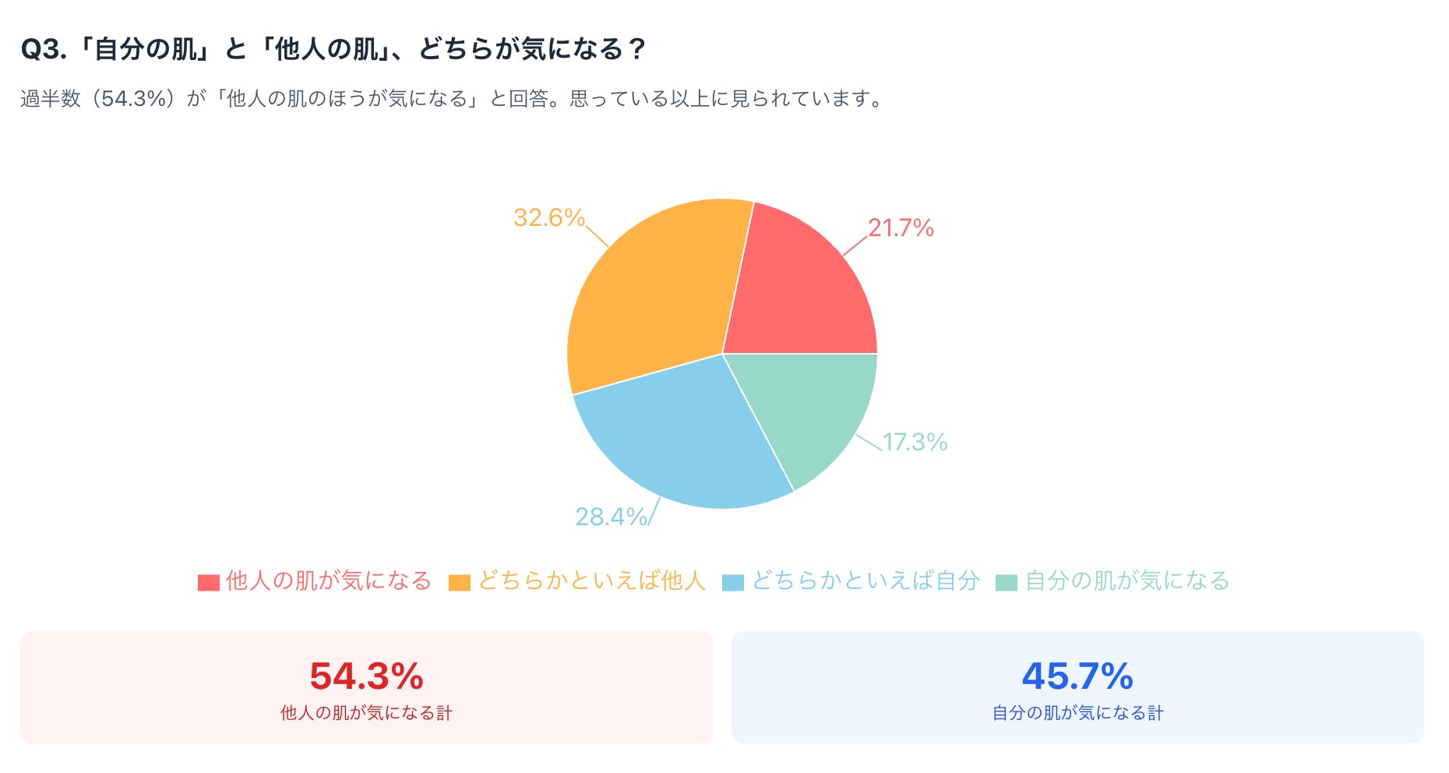Click the 45.7% summary card

1077,687
